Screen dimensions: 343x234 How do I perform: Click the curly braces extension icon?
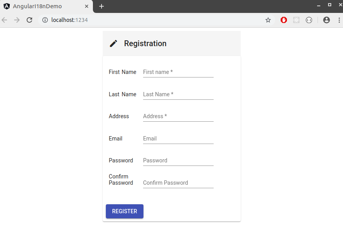[x=309, y=20]
